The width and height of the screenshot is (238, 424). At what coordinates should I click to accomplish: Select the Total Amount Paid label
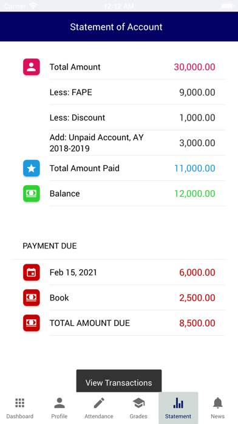click(x=84, y=168)
